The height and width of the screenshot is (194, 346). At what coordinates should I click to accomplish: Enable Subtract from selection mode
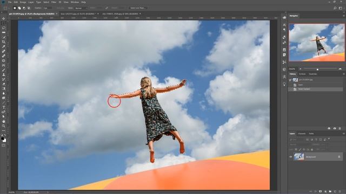[24, 8]
